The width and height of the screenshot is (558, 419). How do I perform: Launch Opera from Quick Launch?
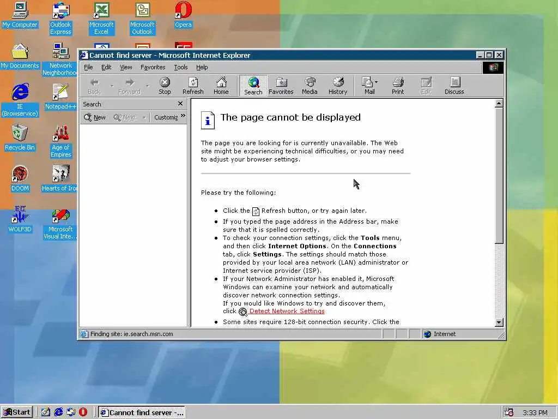point(83,412)
